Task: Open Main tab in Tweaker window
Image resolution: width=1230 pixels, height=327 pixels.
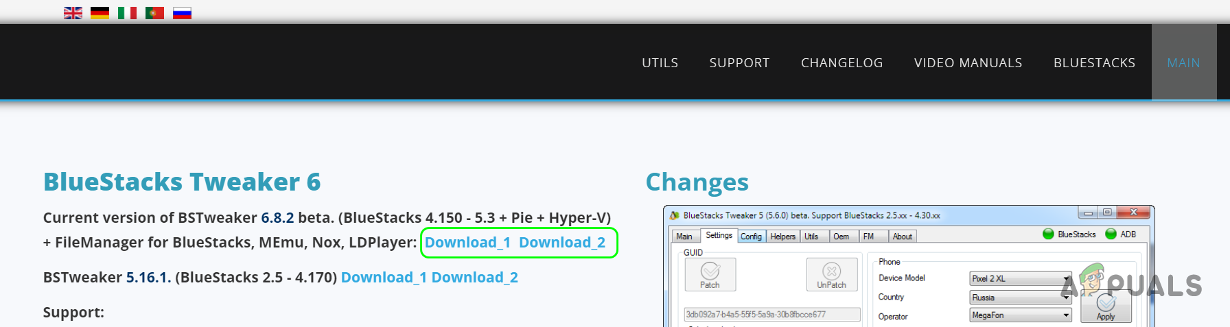Action: click(x=684, y=237)
